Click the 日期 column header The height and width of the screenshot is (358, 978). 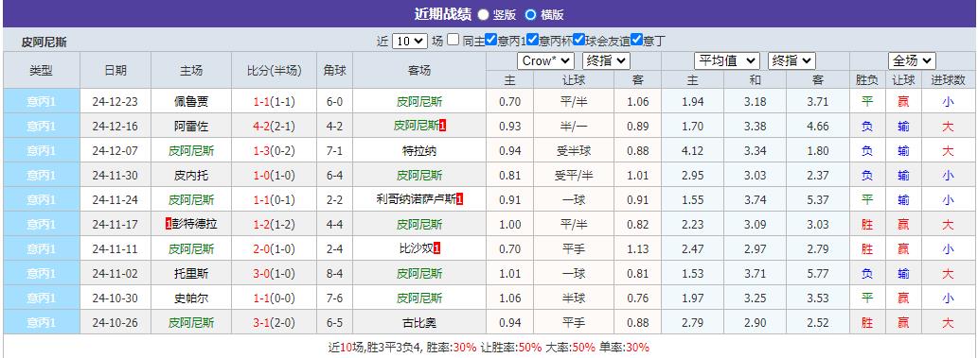pyautogui.click(x=116, y=70)
